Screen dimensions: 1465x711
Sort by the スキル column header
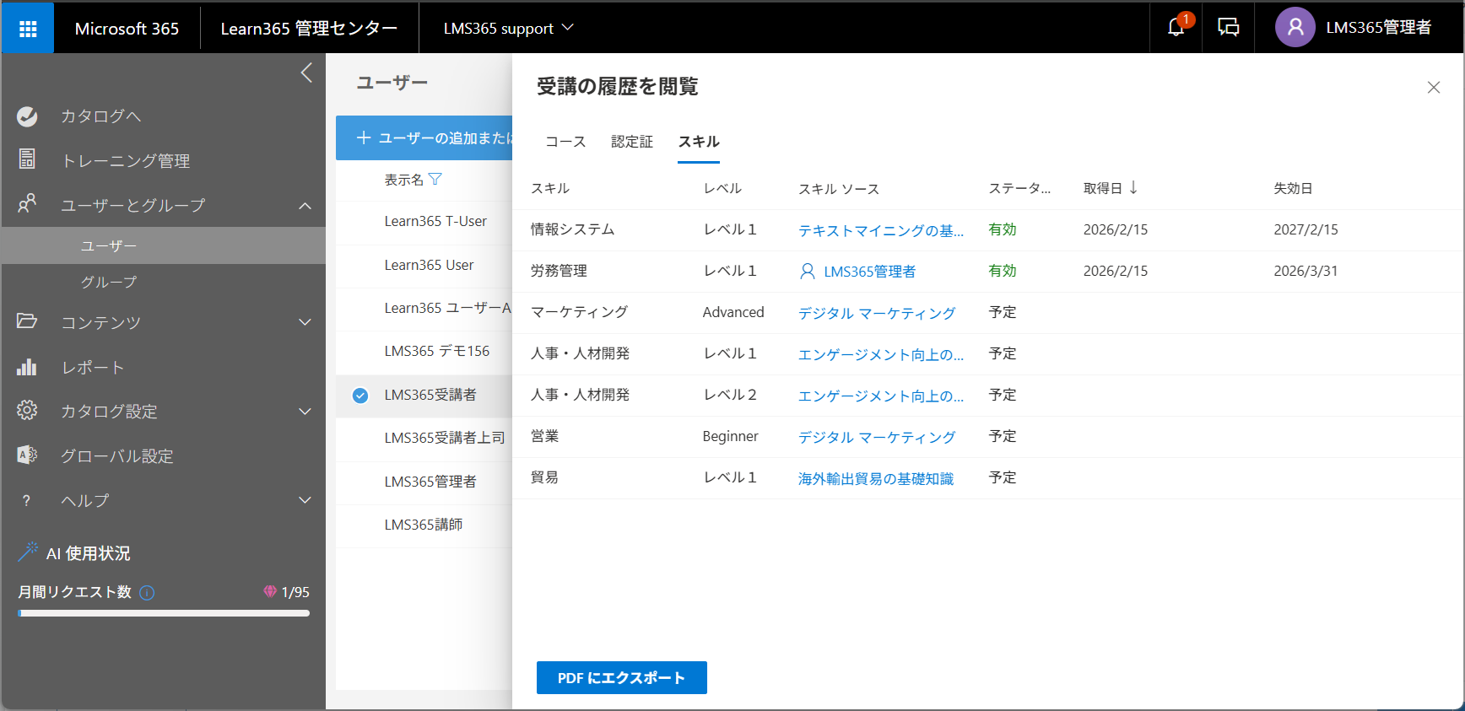click(x=550, y=188)
